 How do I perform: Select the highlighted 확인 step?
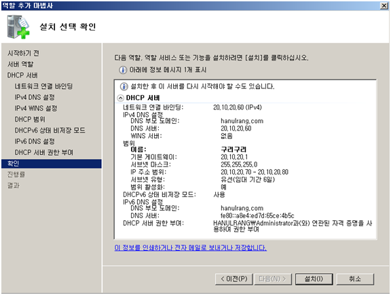coord(52,164)
